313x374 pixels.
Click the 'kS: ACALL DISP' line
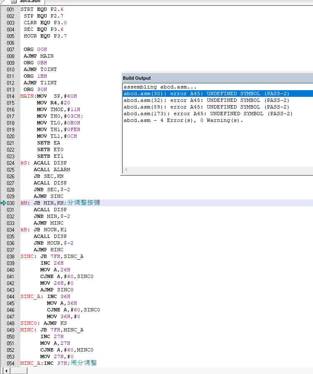[x=44, y=163]
